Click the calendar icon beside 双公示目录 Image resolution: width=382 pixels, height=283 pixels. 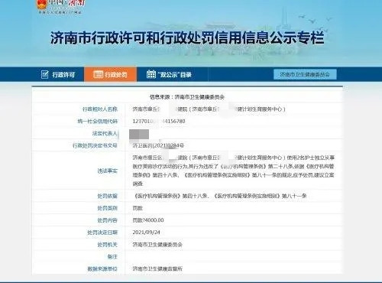pyautogui.click(x=151, y=74)
